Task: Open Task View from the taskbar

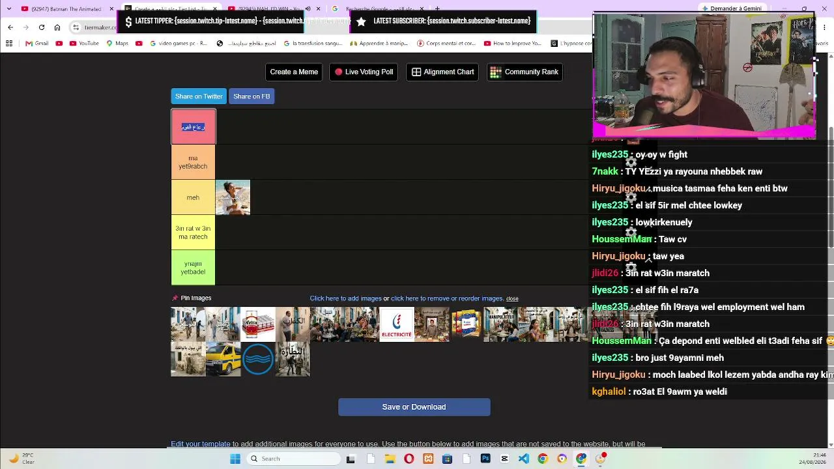Action: [351, 459]
